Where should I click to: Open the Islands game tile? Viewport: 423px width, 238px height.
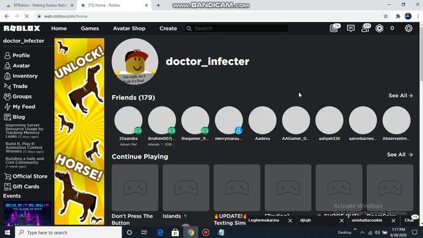pyautogui.click(x=186, y=188)
